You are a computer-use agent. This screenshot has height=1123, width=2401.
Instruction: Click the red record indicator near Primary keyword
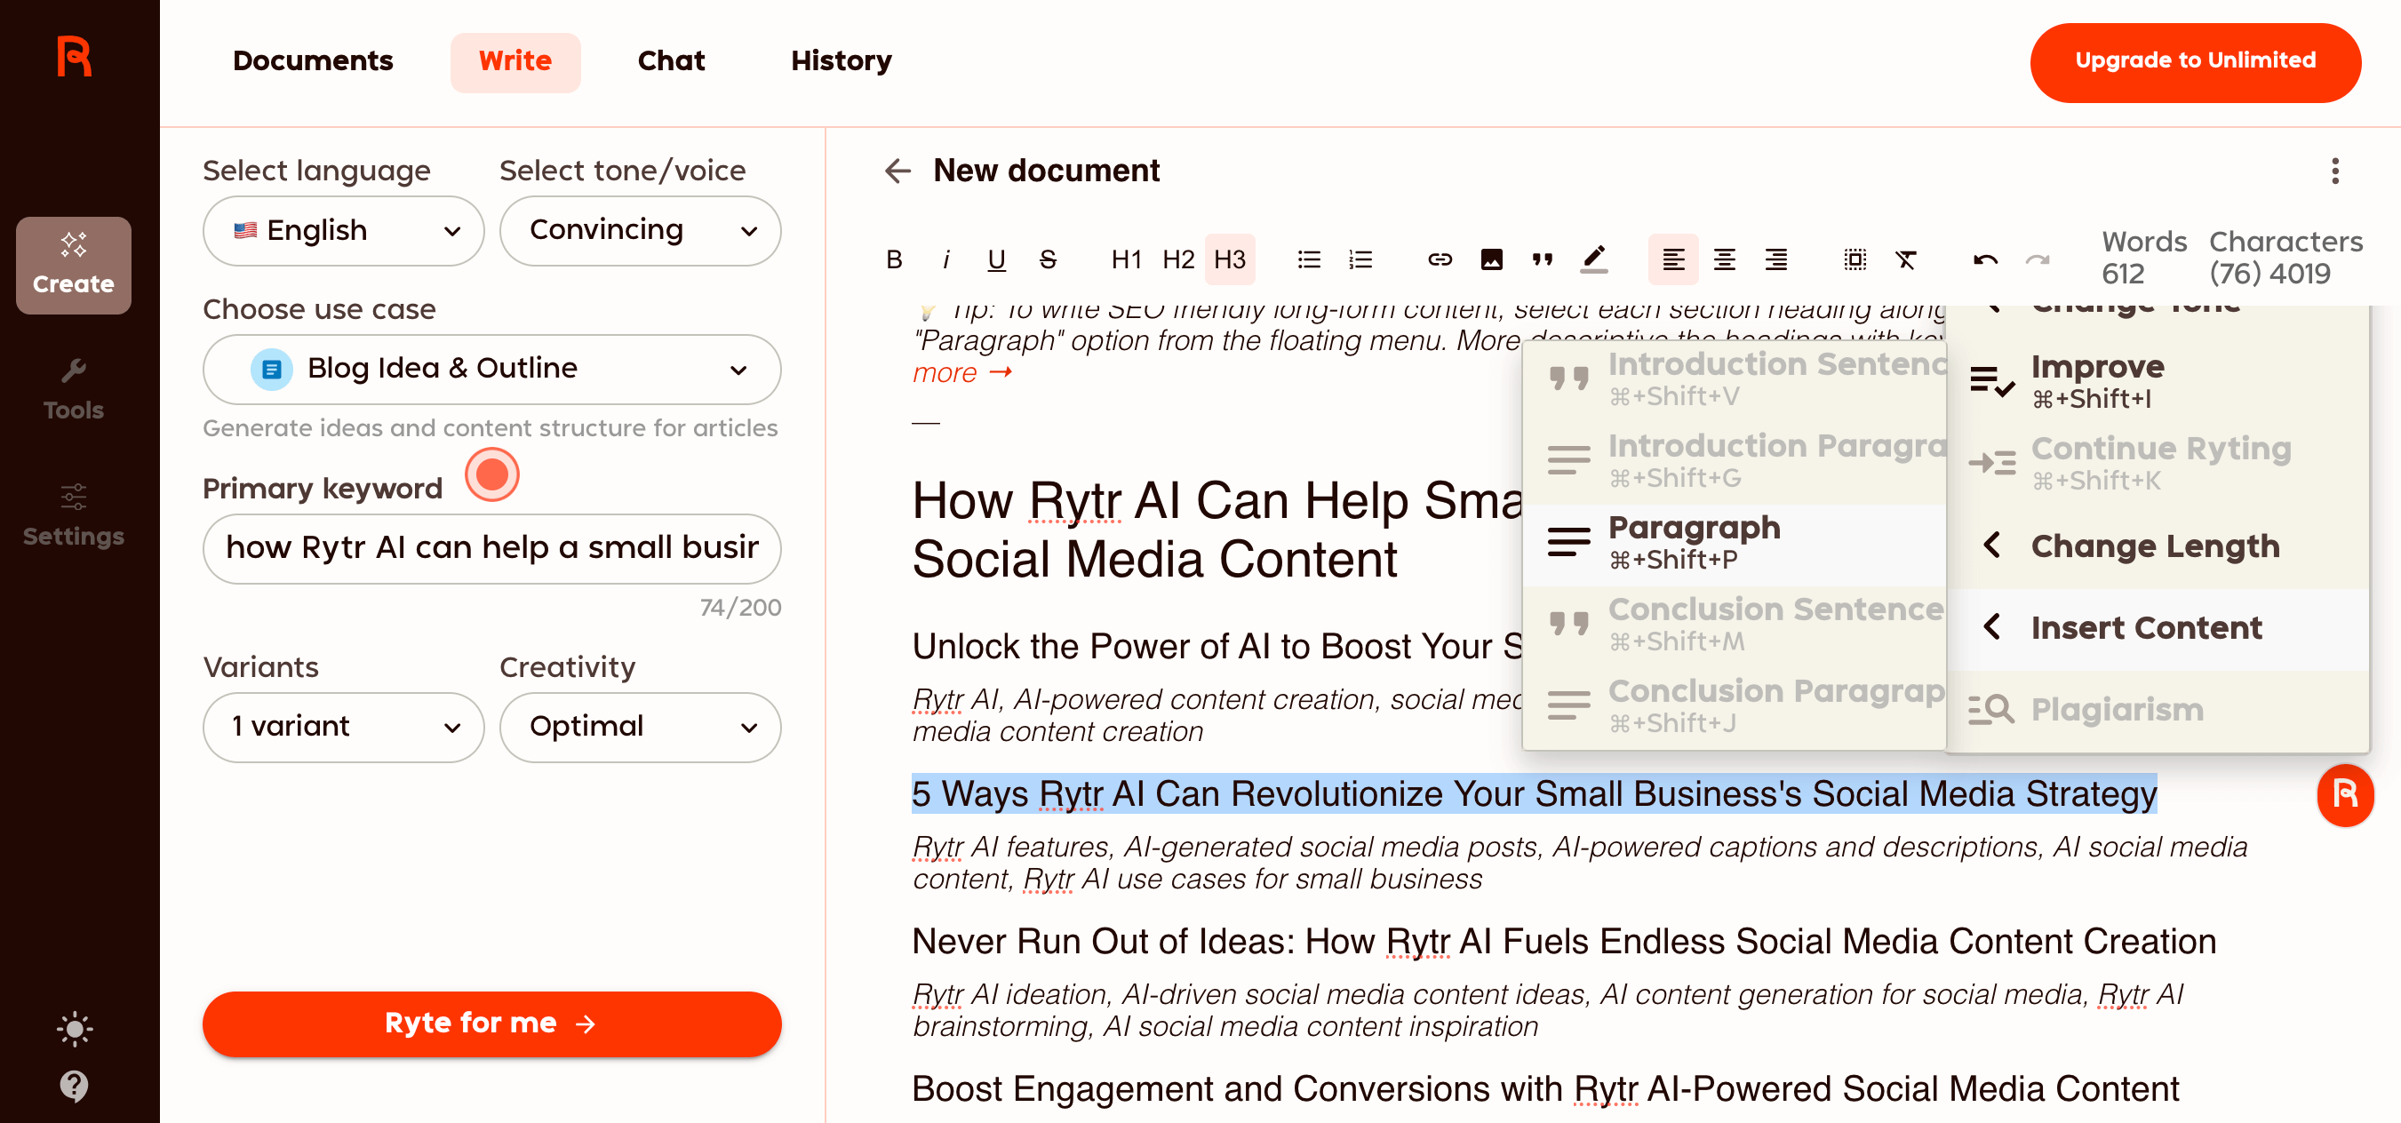[x=492, y=474]
